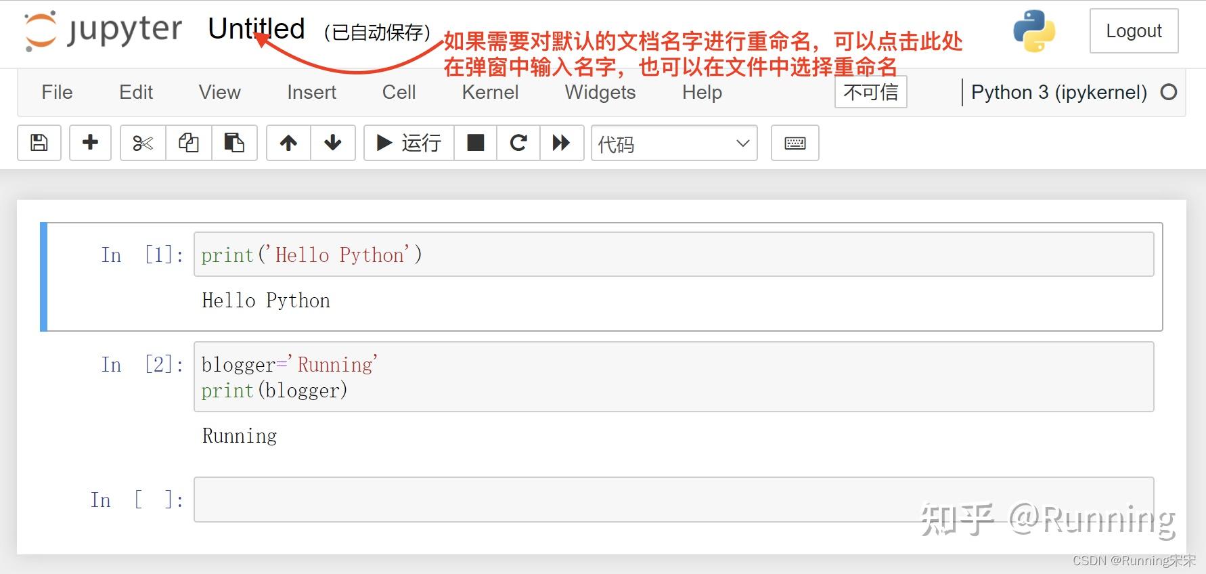This screenshot has width=1206, height=574.
Task: Paste cells below icon
Action: [x=234, y=143]
